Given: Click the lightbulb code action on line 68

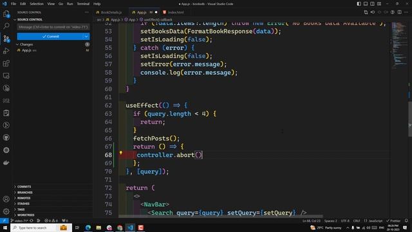Looking at the screenshot, I should [121, 153].
